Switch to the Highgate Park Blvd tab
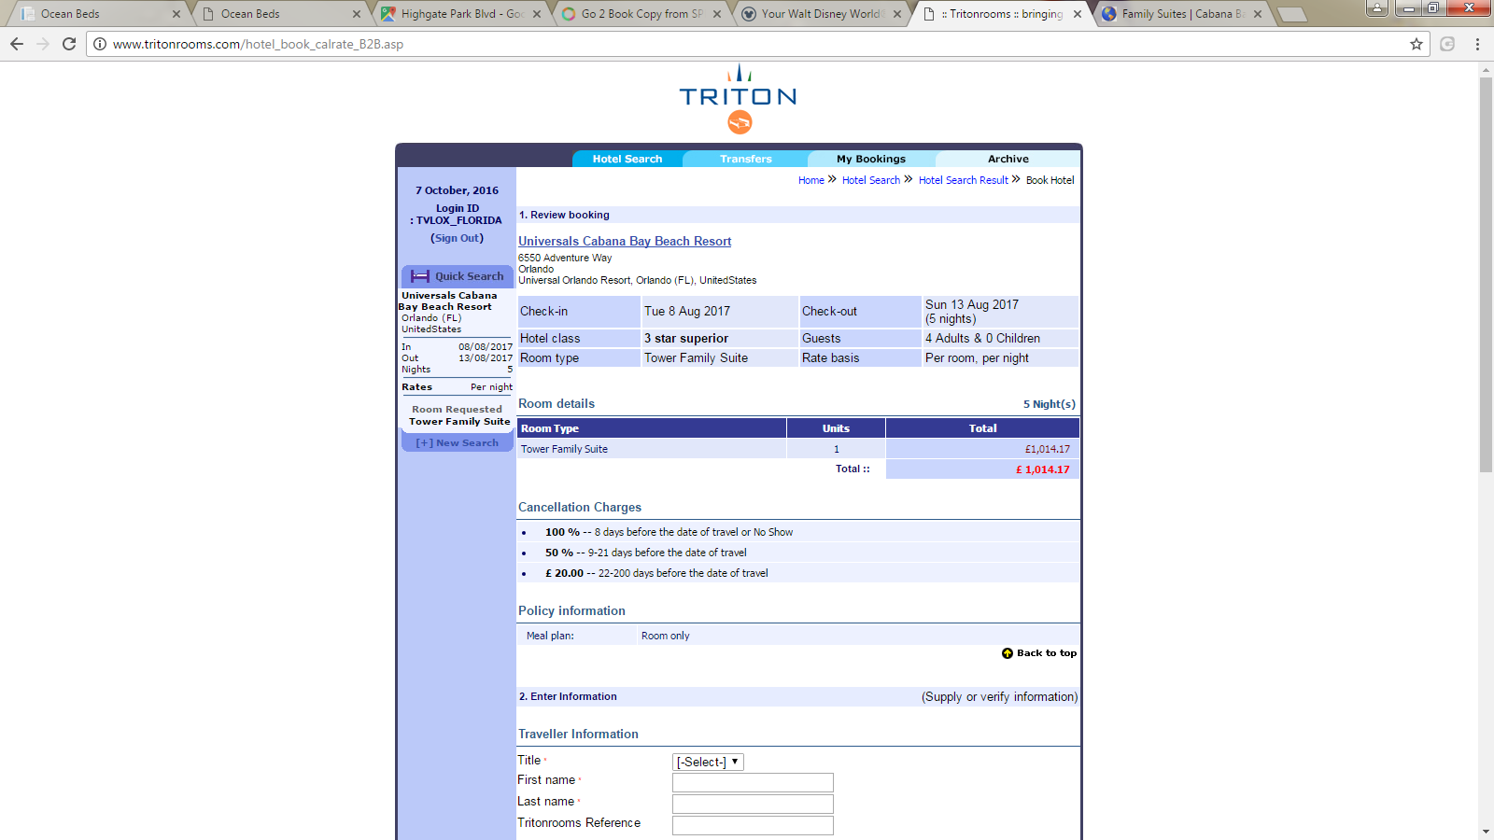Screen dimensions: 1494x840 (462, 14)
